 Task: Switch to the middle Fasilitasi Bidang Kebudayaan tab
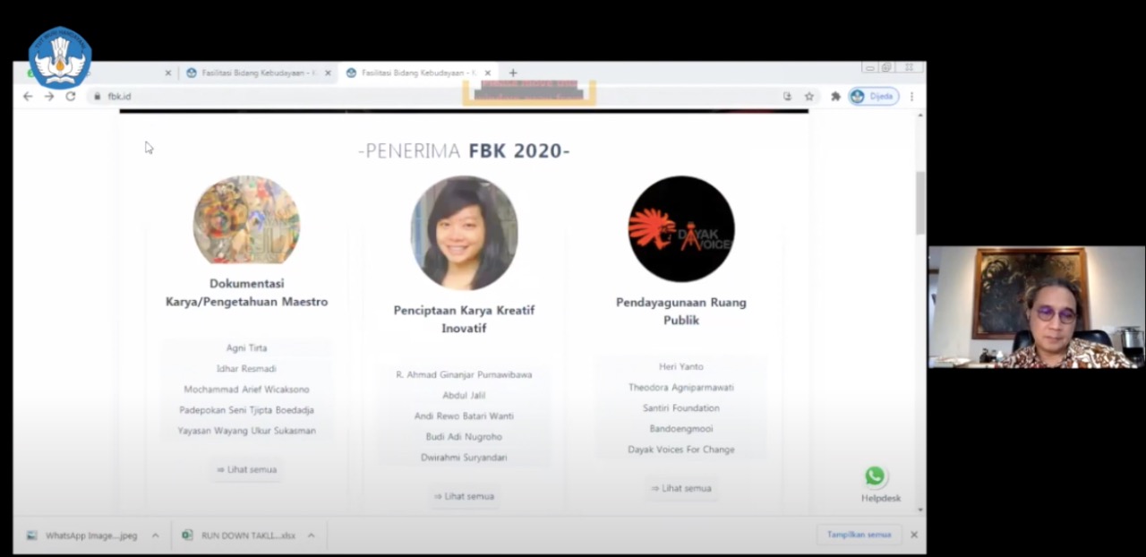pyautogui.click(x=251, y=73)
